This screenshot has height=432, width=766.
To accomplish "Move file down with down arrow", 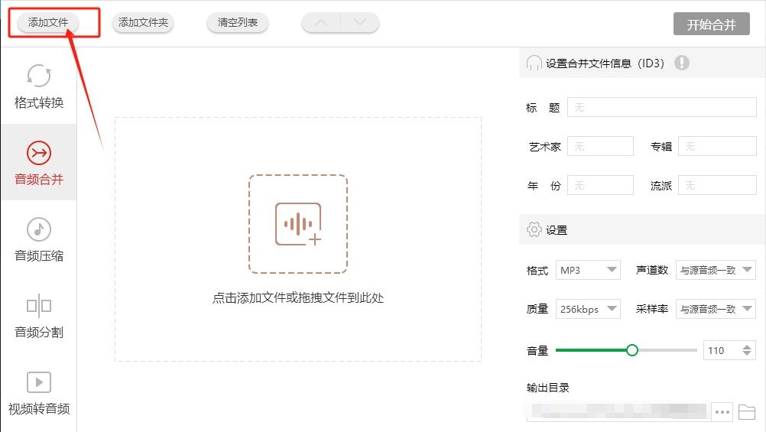I will (x=360, y=23).
